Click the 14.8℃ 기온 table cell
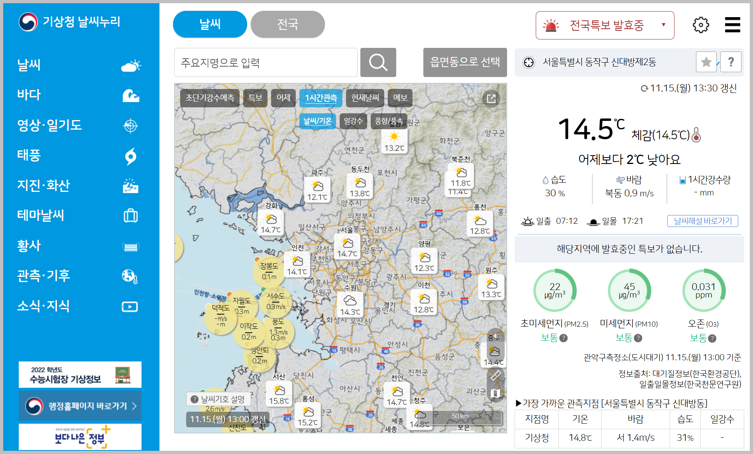Screen dimensions: 753x454 point(580,438)
